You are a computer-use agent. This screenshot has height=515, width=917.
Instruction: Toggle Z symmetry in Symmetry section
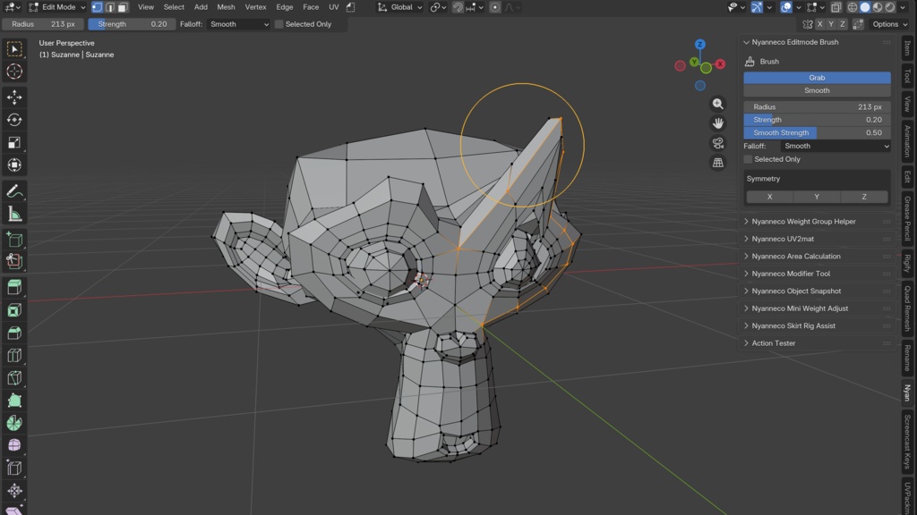click(x=864, y=197)
